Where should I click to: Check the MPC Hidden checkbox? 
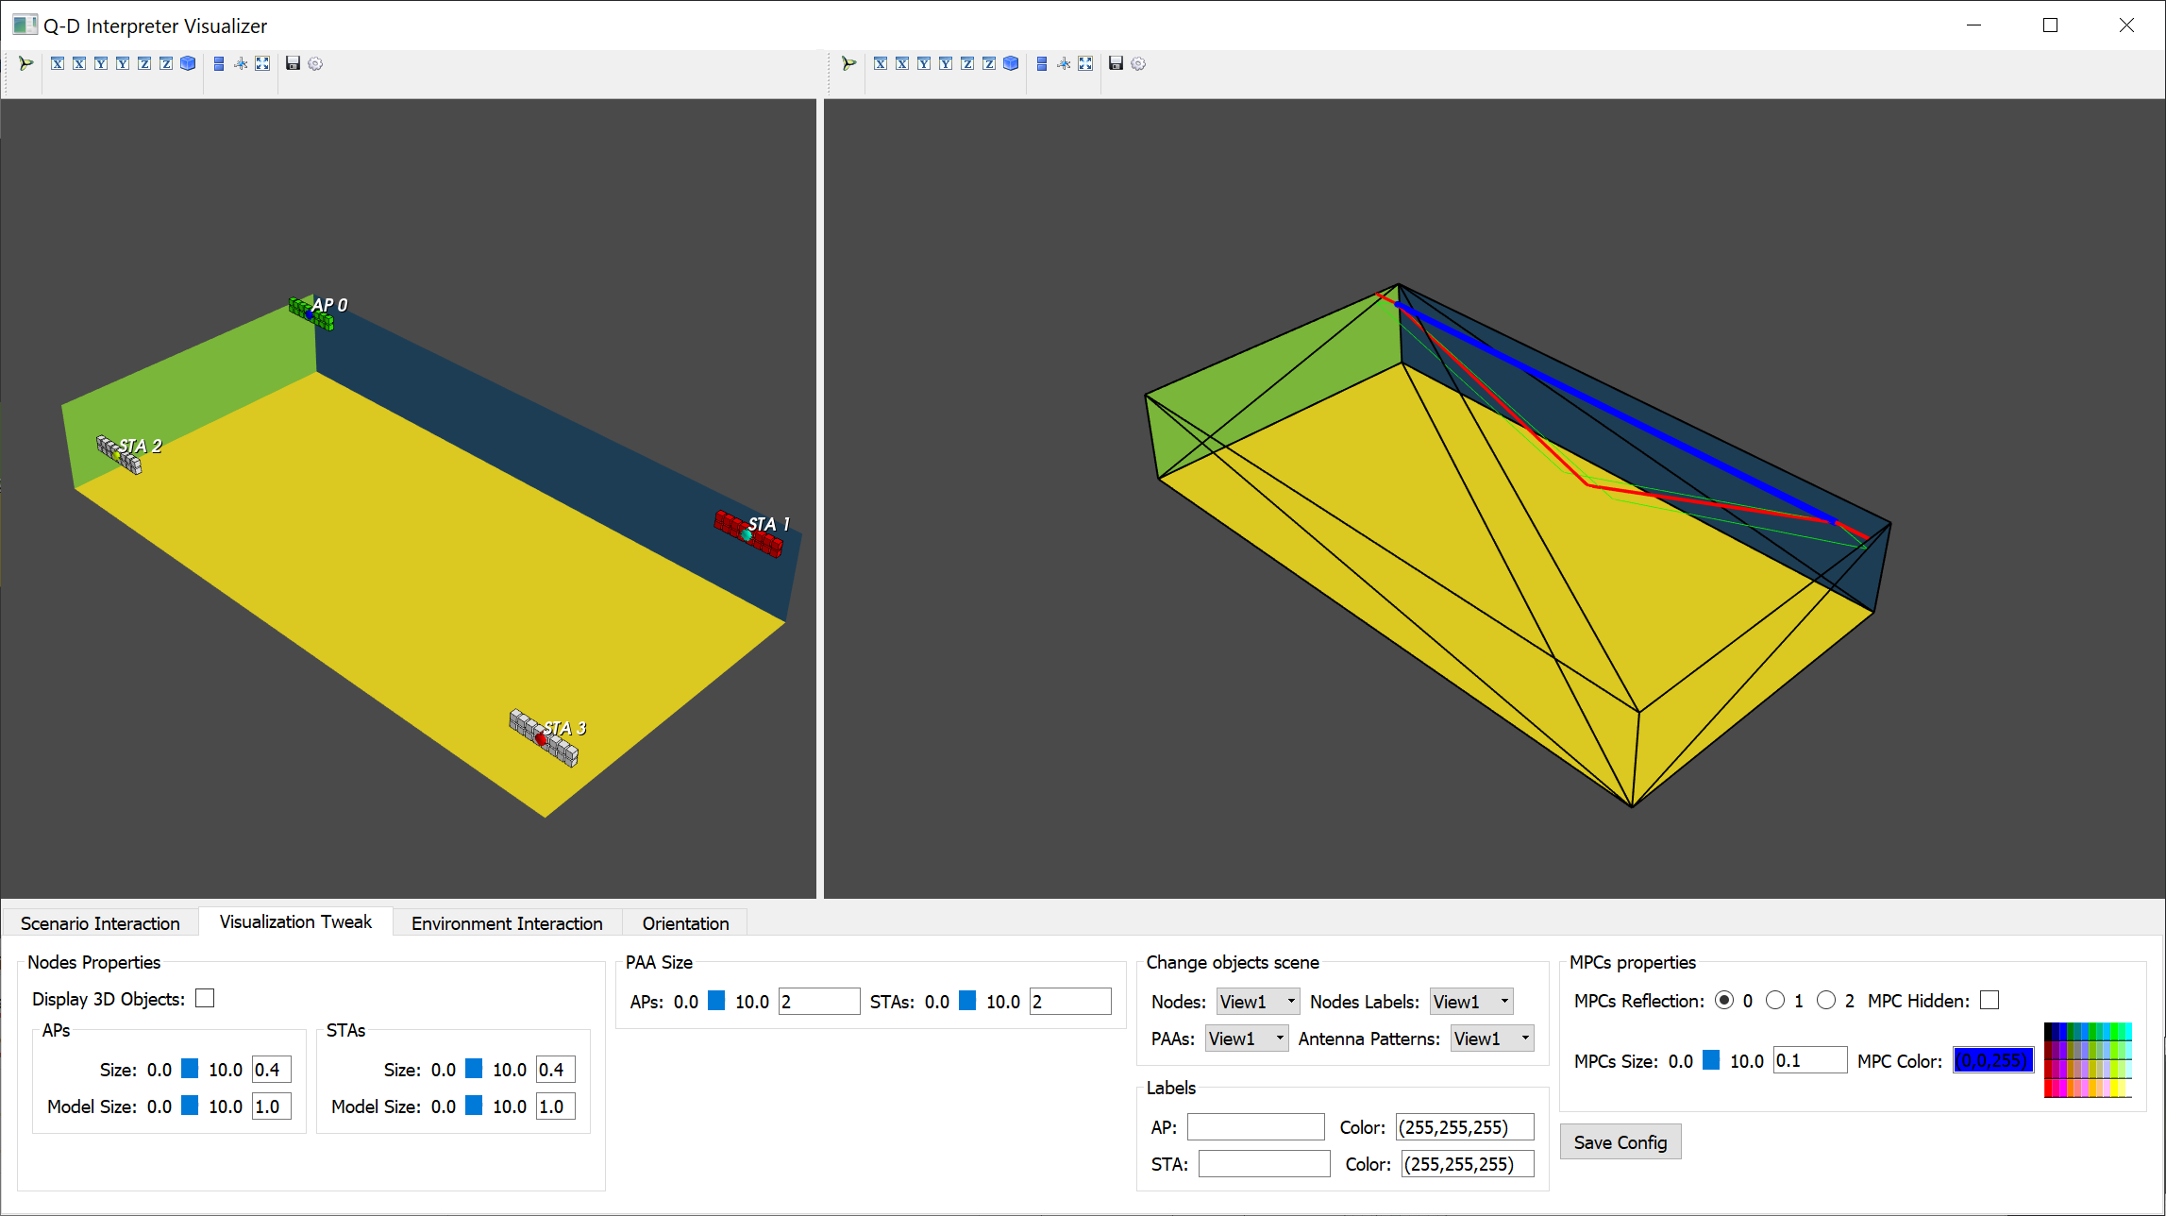point(1990,1000)
